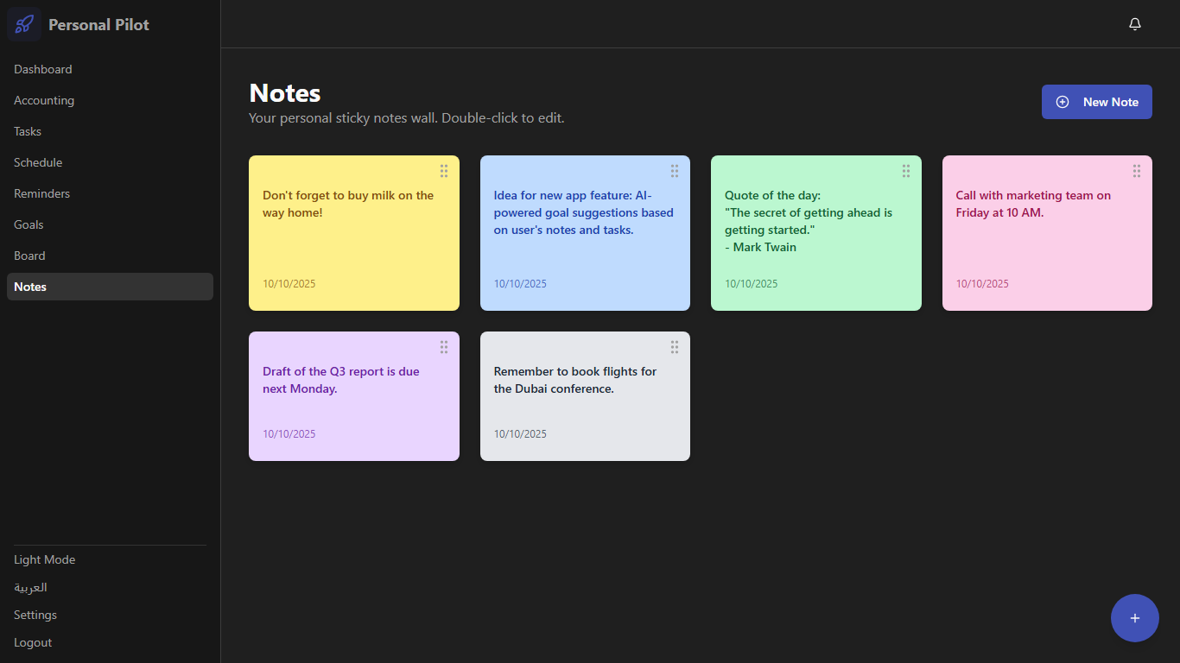Click drag handle on pink marketing note

1137,171
